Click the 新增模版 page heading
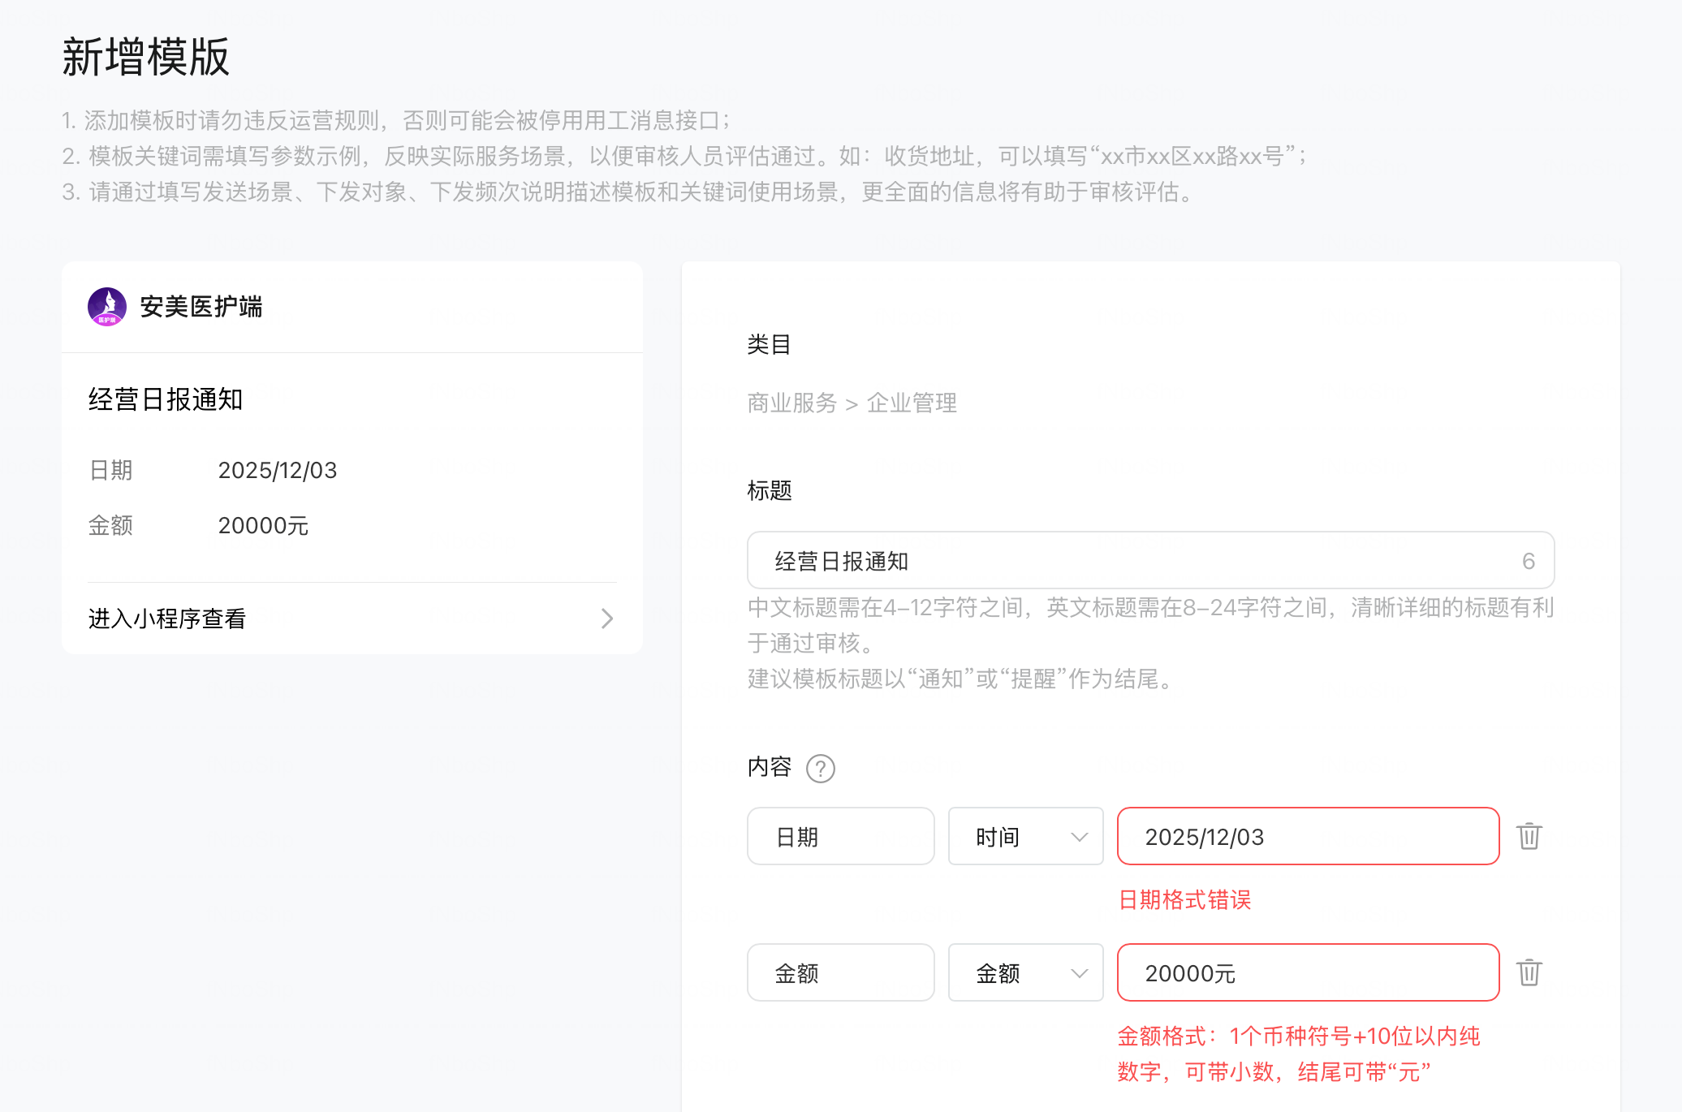This screenshot has width=1682, height=1112. [146, 57]
